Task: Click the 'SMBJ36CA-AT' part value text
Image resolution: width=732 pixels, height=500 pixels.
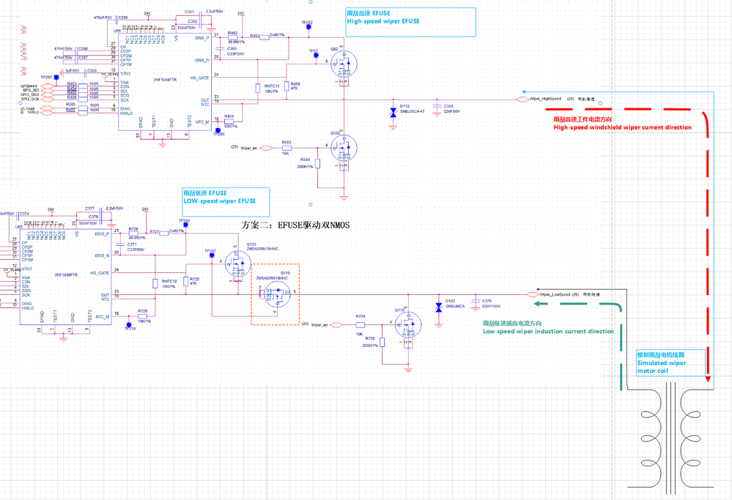Action: [413, 111]
